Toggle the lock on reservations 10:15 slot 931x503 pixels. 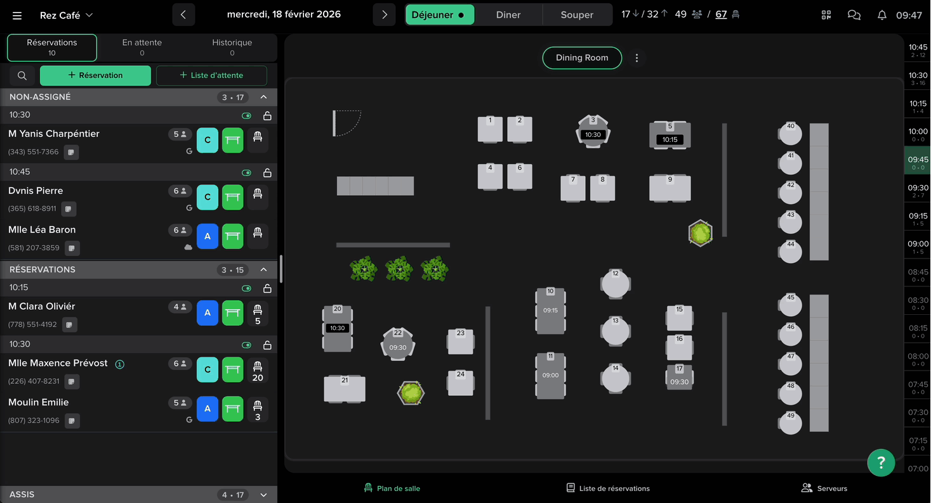point(267,288)
